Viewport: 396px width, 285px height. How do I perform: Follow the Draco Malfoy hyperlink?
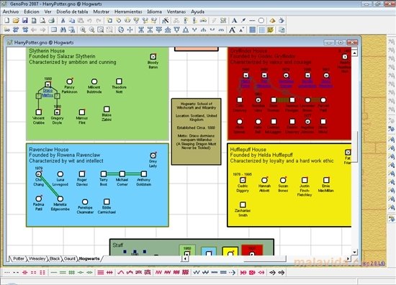pos(48,93)
